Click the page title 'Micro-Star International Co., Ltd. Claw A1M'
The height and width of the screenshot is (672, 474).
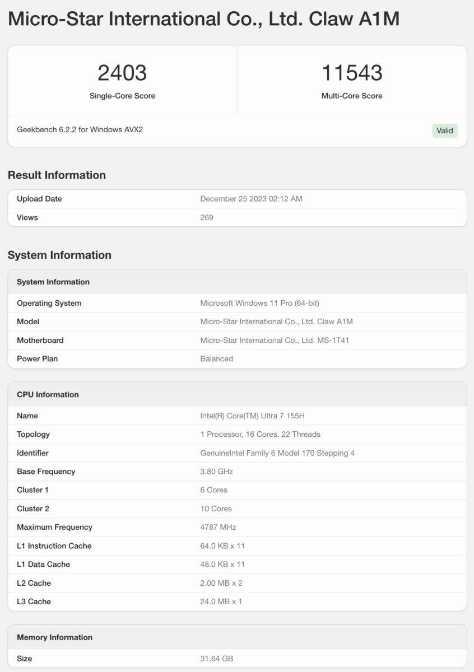click(204, 20)
